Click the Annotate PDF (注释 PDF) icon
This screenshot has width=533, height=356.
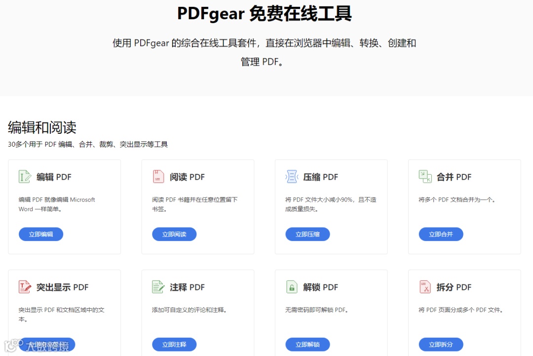click(158, 287)
